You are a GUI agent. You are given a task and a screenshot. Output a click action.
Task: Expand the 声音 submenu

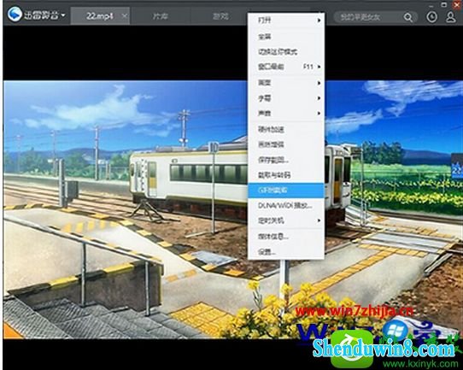click(x=286, y=113)
